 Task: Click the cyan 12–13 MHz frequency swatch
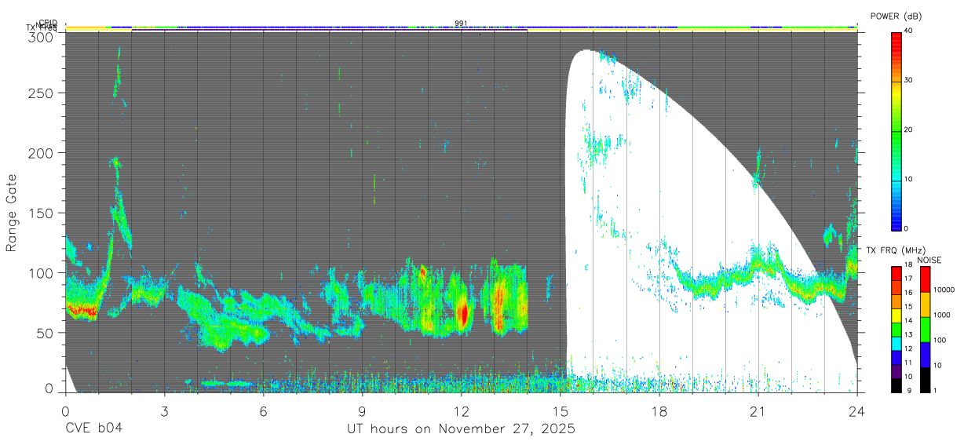tap(896, 344)
